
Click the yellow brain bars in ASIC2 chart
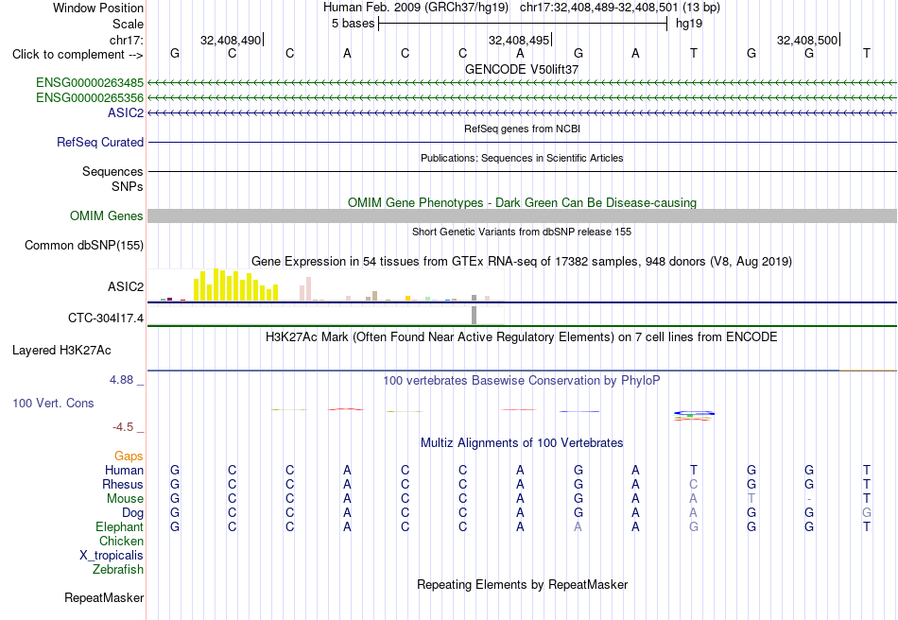pyautogui.click(x=236, y=285)
